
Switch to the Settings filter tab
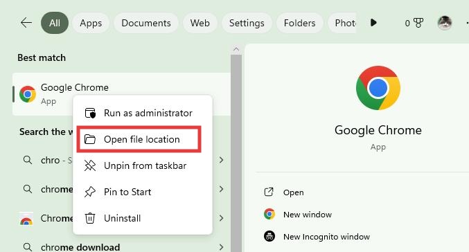(247, 23)
